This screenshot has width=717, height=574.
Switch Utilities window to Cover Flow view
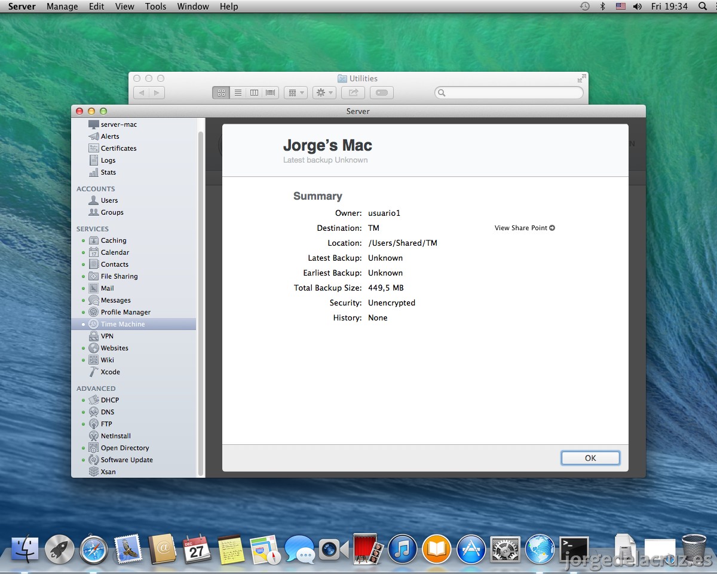271,93
